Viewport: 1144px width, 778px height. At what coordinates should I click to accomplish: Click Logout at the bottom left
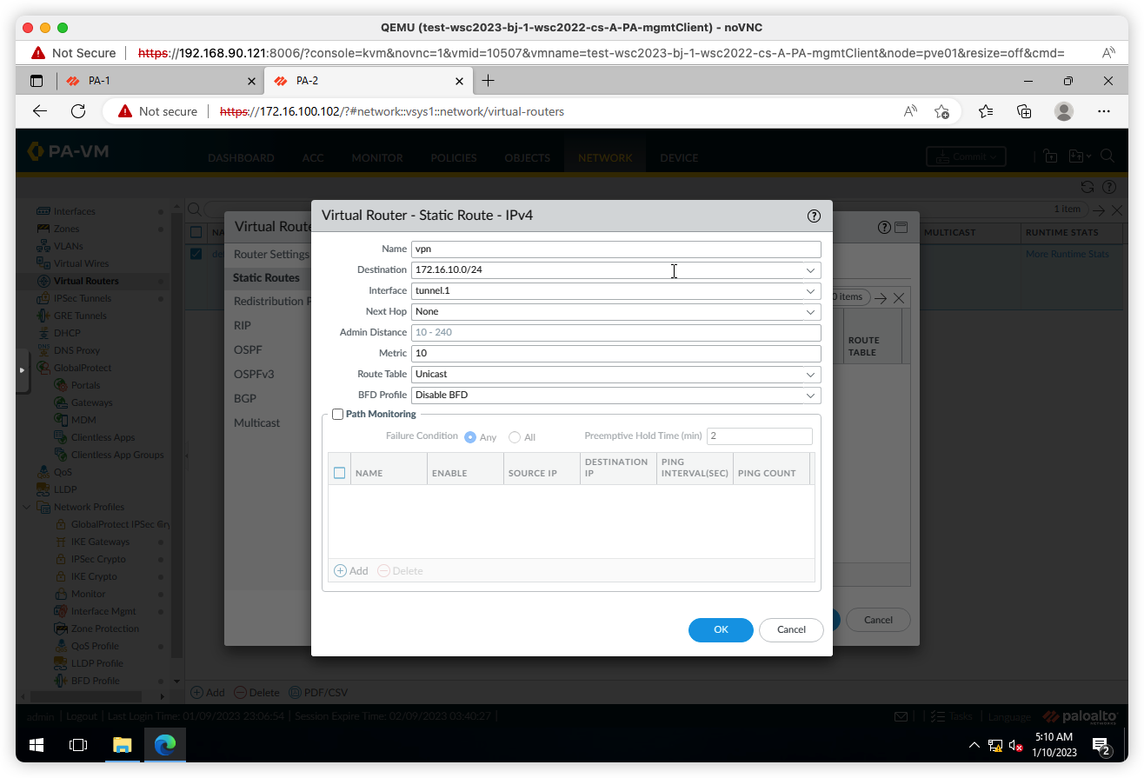(81, 715)
